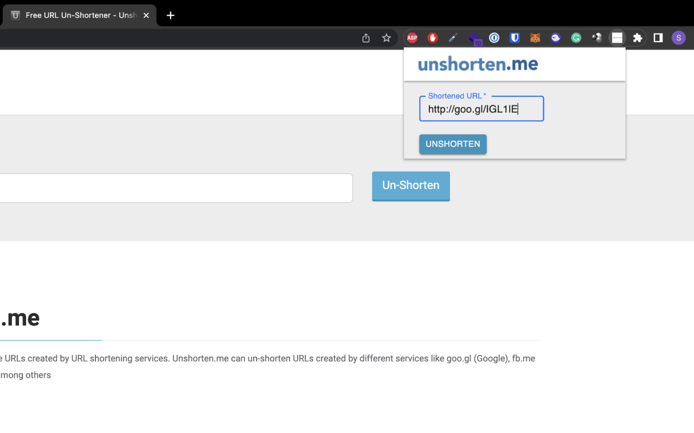The image size is (694, 433).
Task: Open the extensions puzzle piece menu
Action: point(638,38)
